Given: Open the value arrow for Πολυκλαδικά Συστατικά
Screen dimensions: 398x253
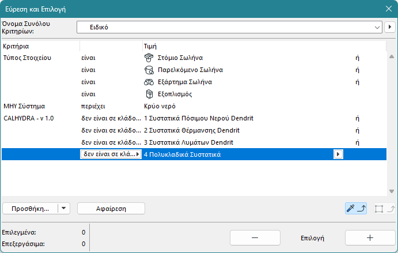Looking at the screenshot, I should click(x=338, y=154).
